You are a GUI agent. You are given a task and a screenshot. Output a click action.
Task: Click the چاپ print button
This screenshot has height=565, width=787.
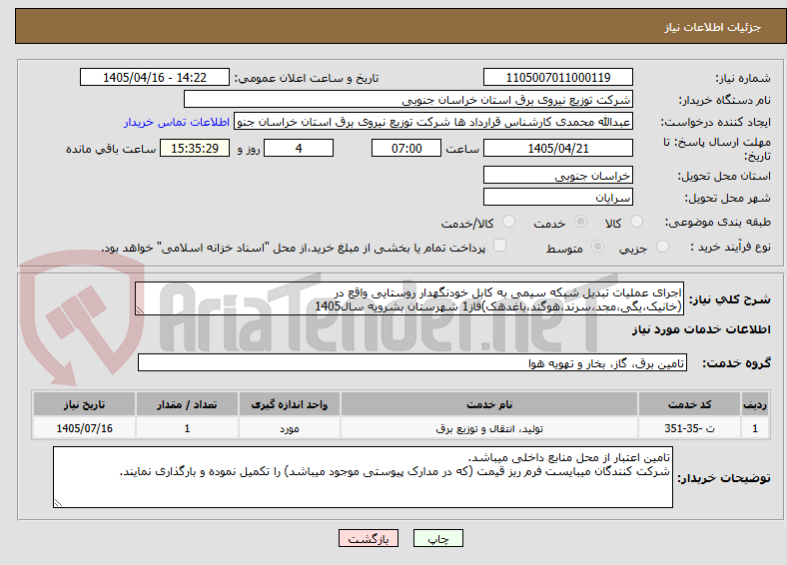click(x=438, y=538)
